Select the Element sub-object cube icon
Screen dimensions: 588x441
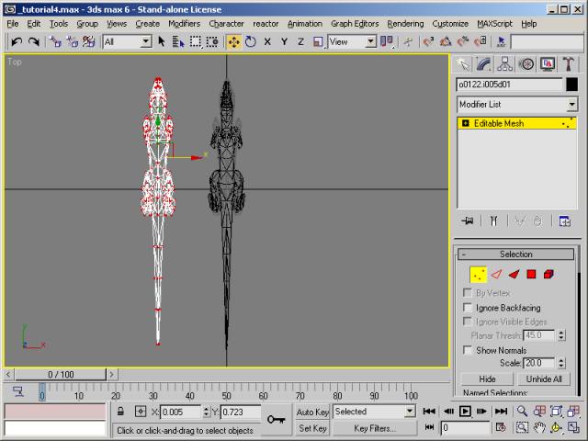(x=548, y=274)
